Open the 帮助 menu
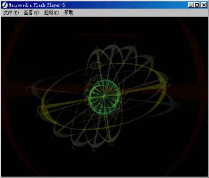 (x=69, y=13)
